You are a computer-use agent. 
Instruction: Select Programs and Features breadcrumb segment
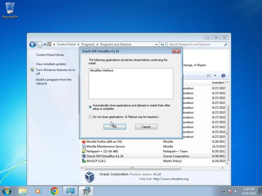tap(116, 44)
